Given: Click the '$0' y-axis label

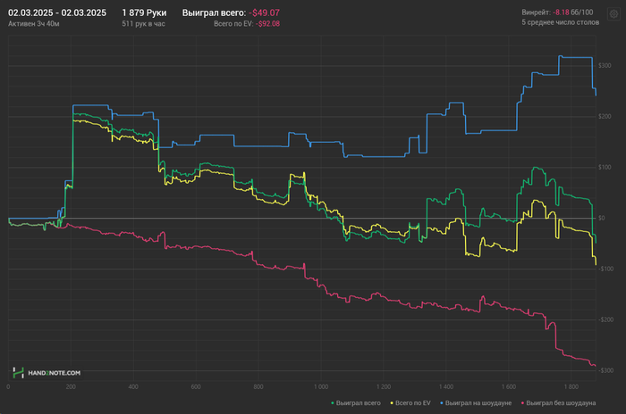Looking at the screenshot, I should 601,218.
